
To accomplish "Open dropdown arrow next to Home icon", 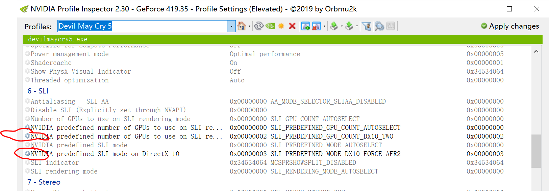I will point(250,26).
